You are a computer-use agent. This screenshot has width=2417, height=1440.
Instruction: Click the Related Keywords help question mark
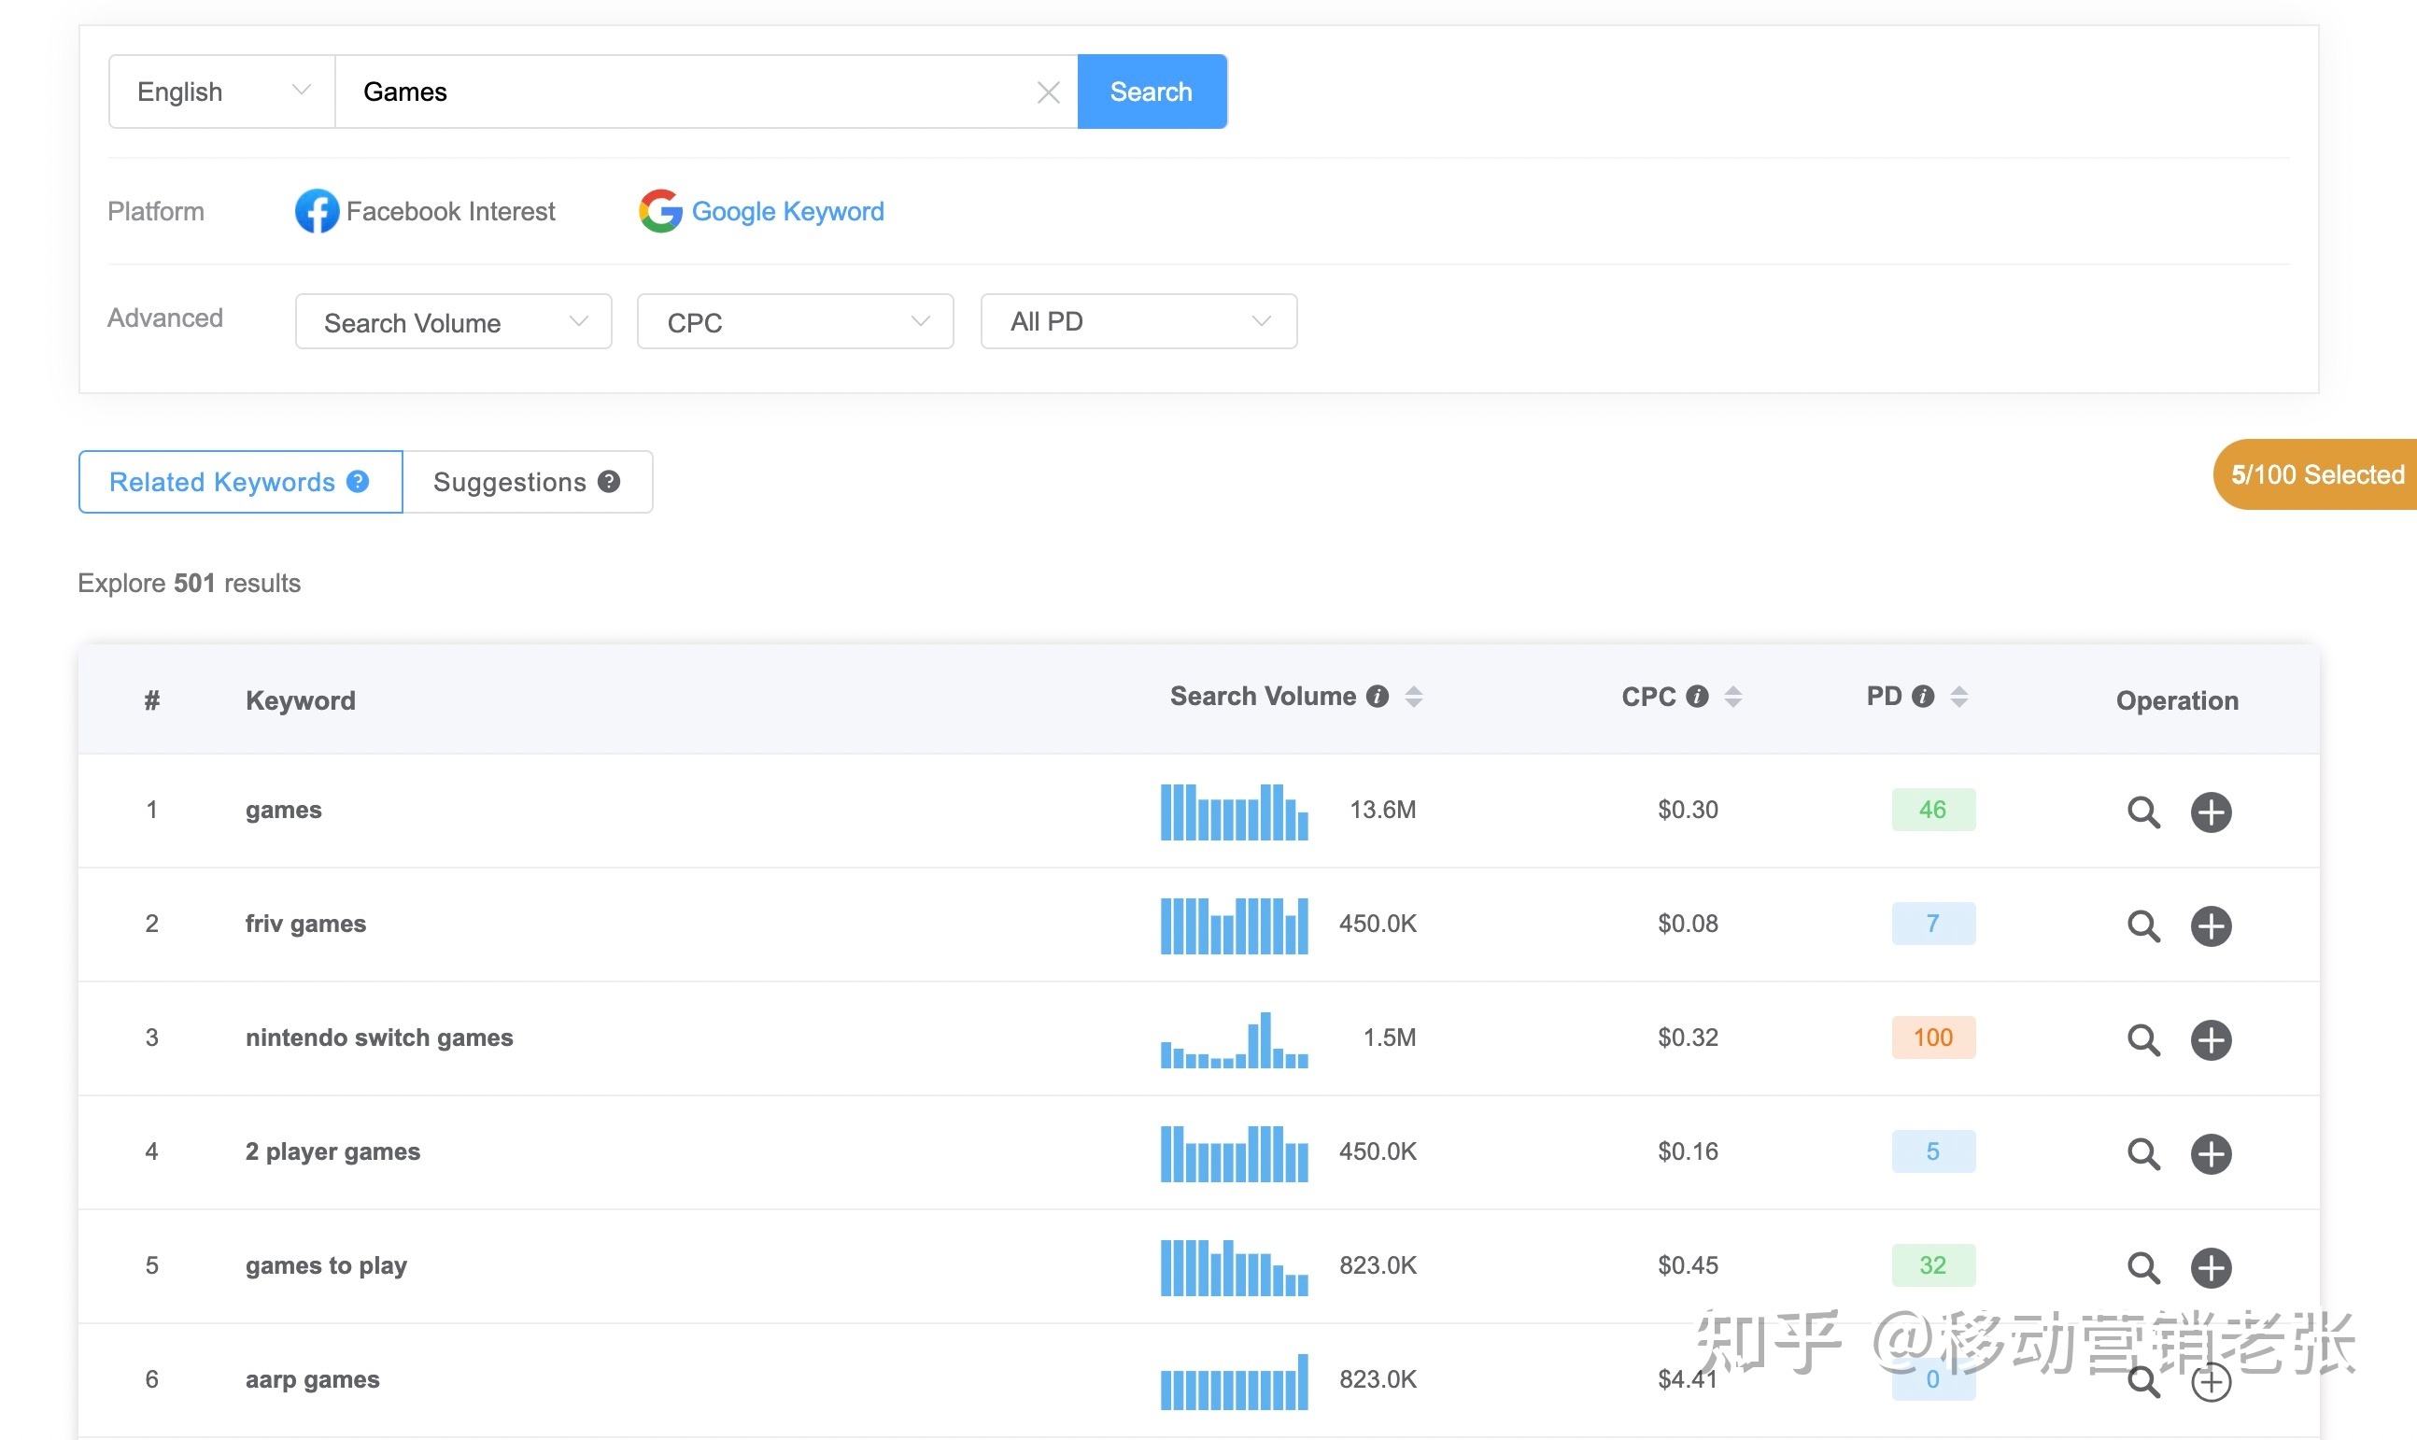(x=357, y=481)
